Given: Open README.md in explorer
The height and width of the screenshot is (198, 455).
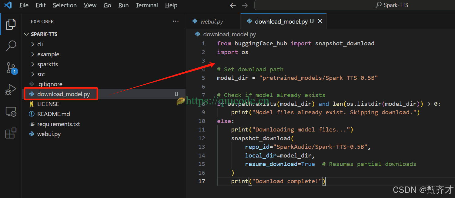Looking at the screenshot, I should (x=53, y=114).
